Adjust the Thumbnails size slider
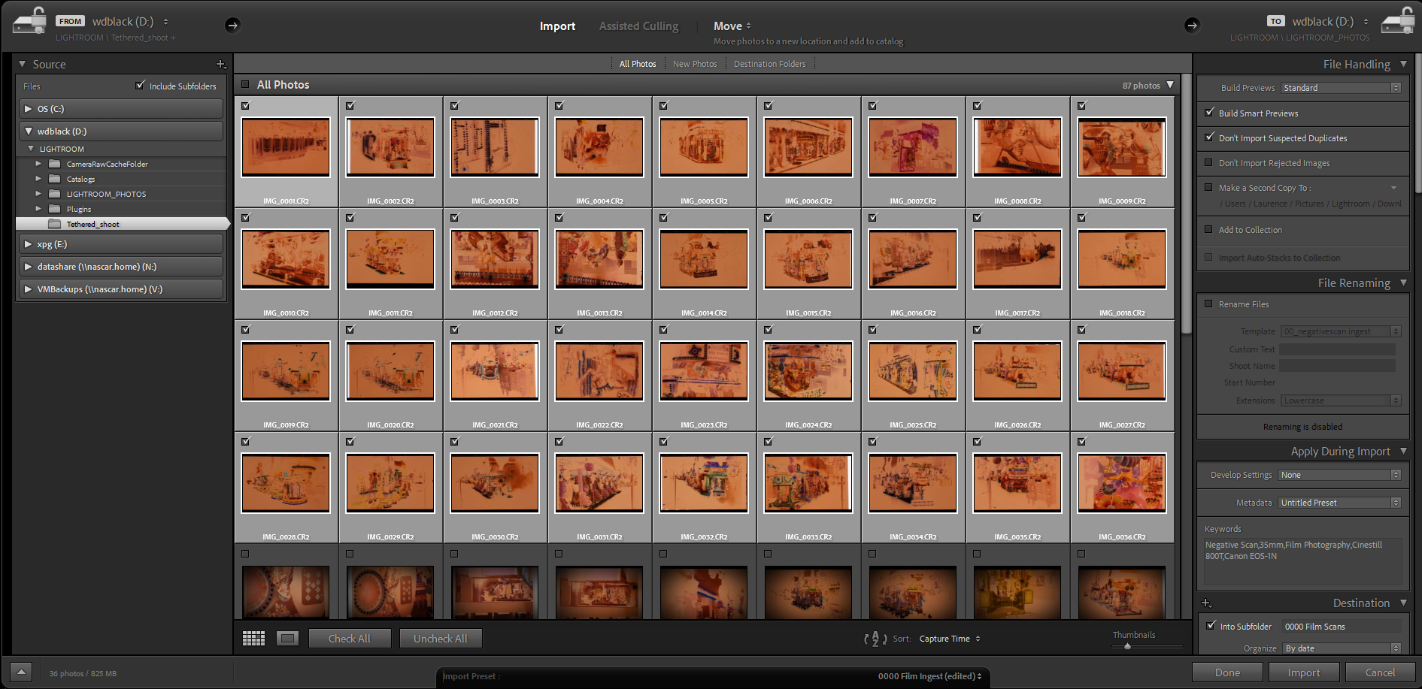The image size is (1422, 689). pyautogui.click(x=1127, y=646)
